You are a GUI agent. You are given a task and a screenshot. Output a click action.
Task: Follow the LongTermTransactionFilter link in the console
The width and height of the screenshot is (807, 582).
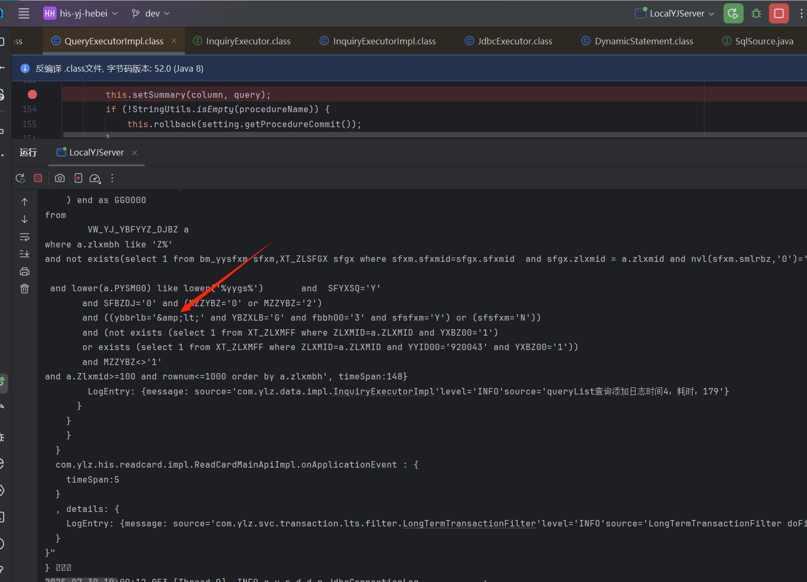pyautogui.click(x=469, y=524)
